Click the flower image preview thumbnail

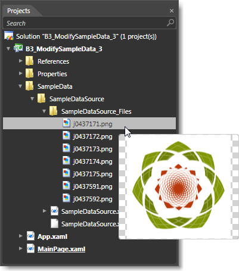(179, 186)
